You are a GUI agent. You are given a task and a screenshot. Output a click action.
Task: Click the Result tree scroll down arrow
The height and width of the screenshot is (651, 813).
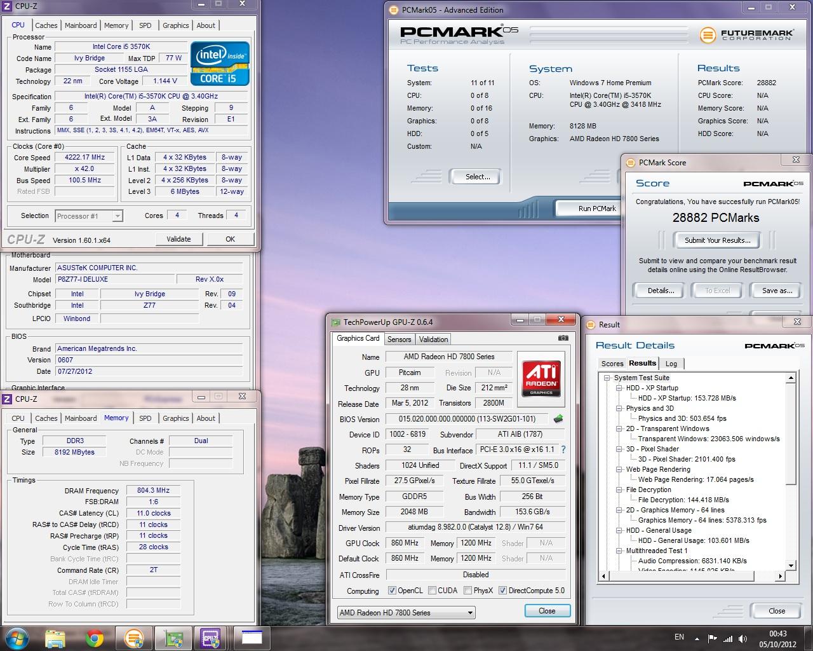point(791,566)
